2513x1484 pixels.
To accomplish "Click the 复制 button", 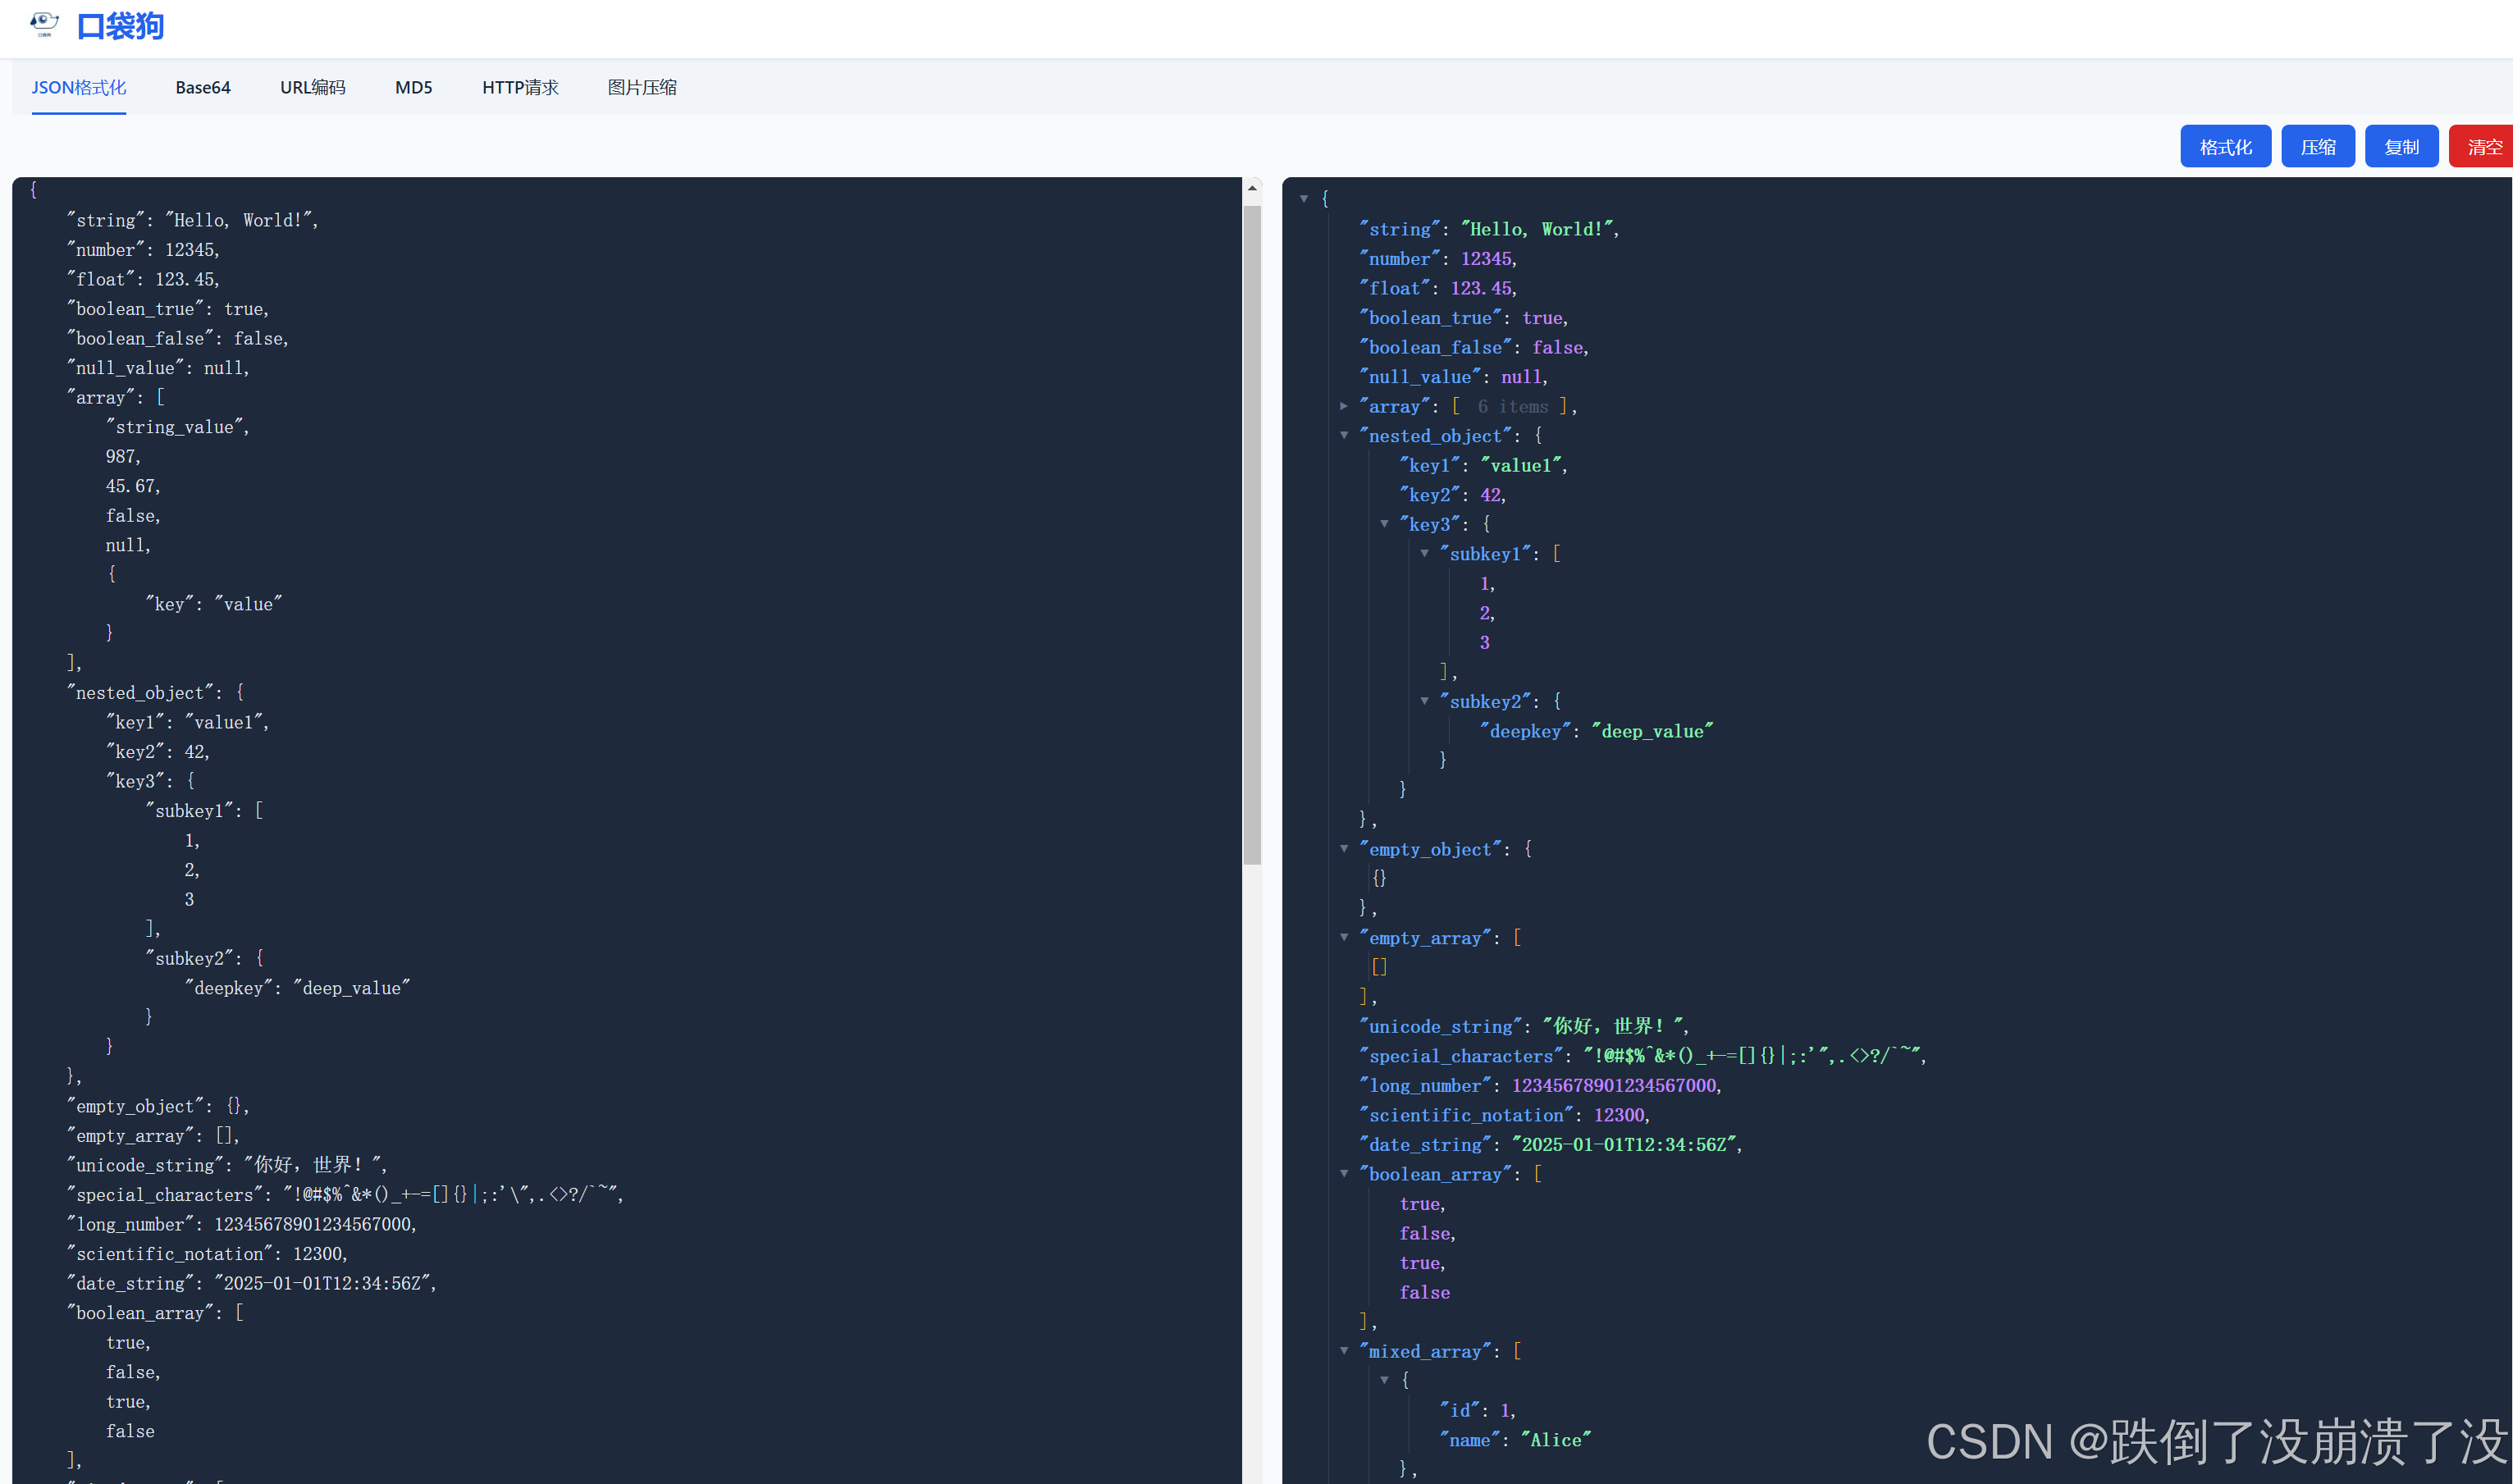I will tap(2401, 147).
